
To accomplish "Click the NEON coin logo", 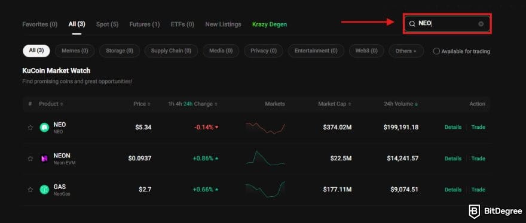I will [x=44, y=159].
